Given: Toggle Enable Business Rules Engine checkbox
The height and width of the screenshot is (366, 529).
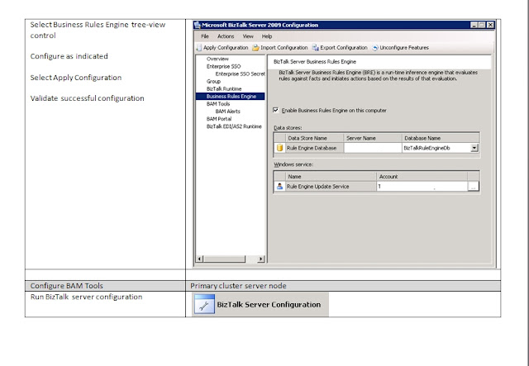Looking at the screenshot, I should coord(276,110).
